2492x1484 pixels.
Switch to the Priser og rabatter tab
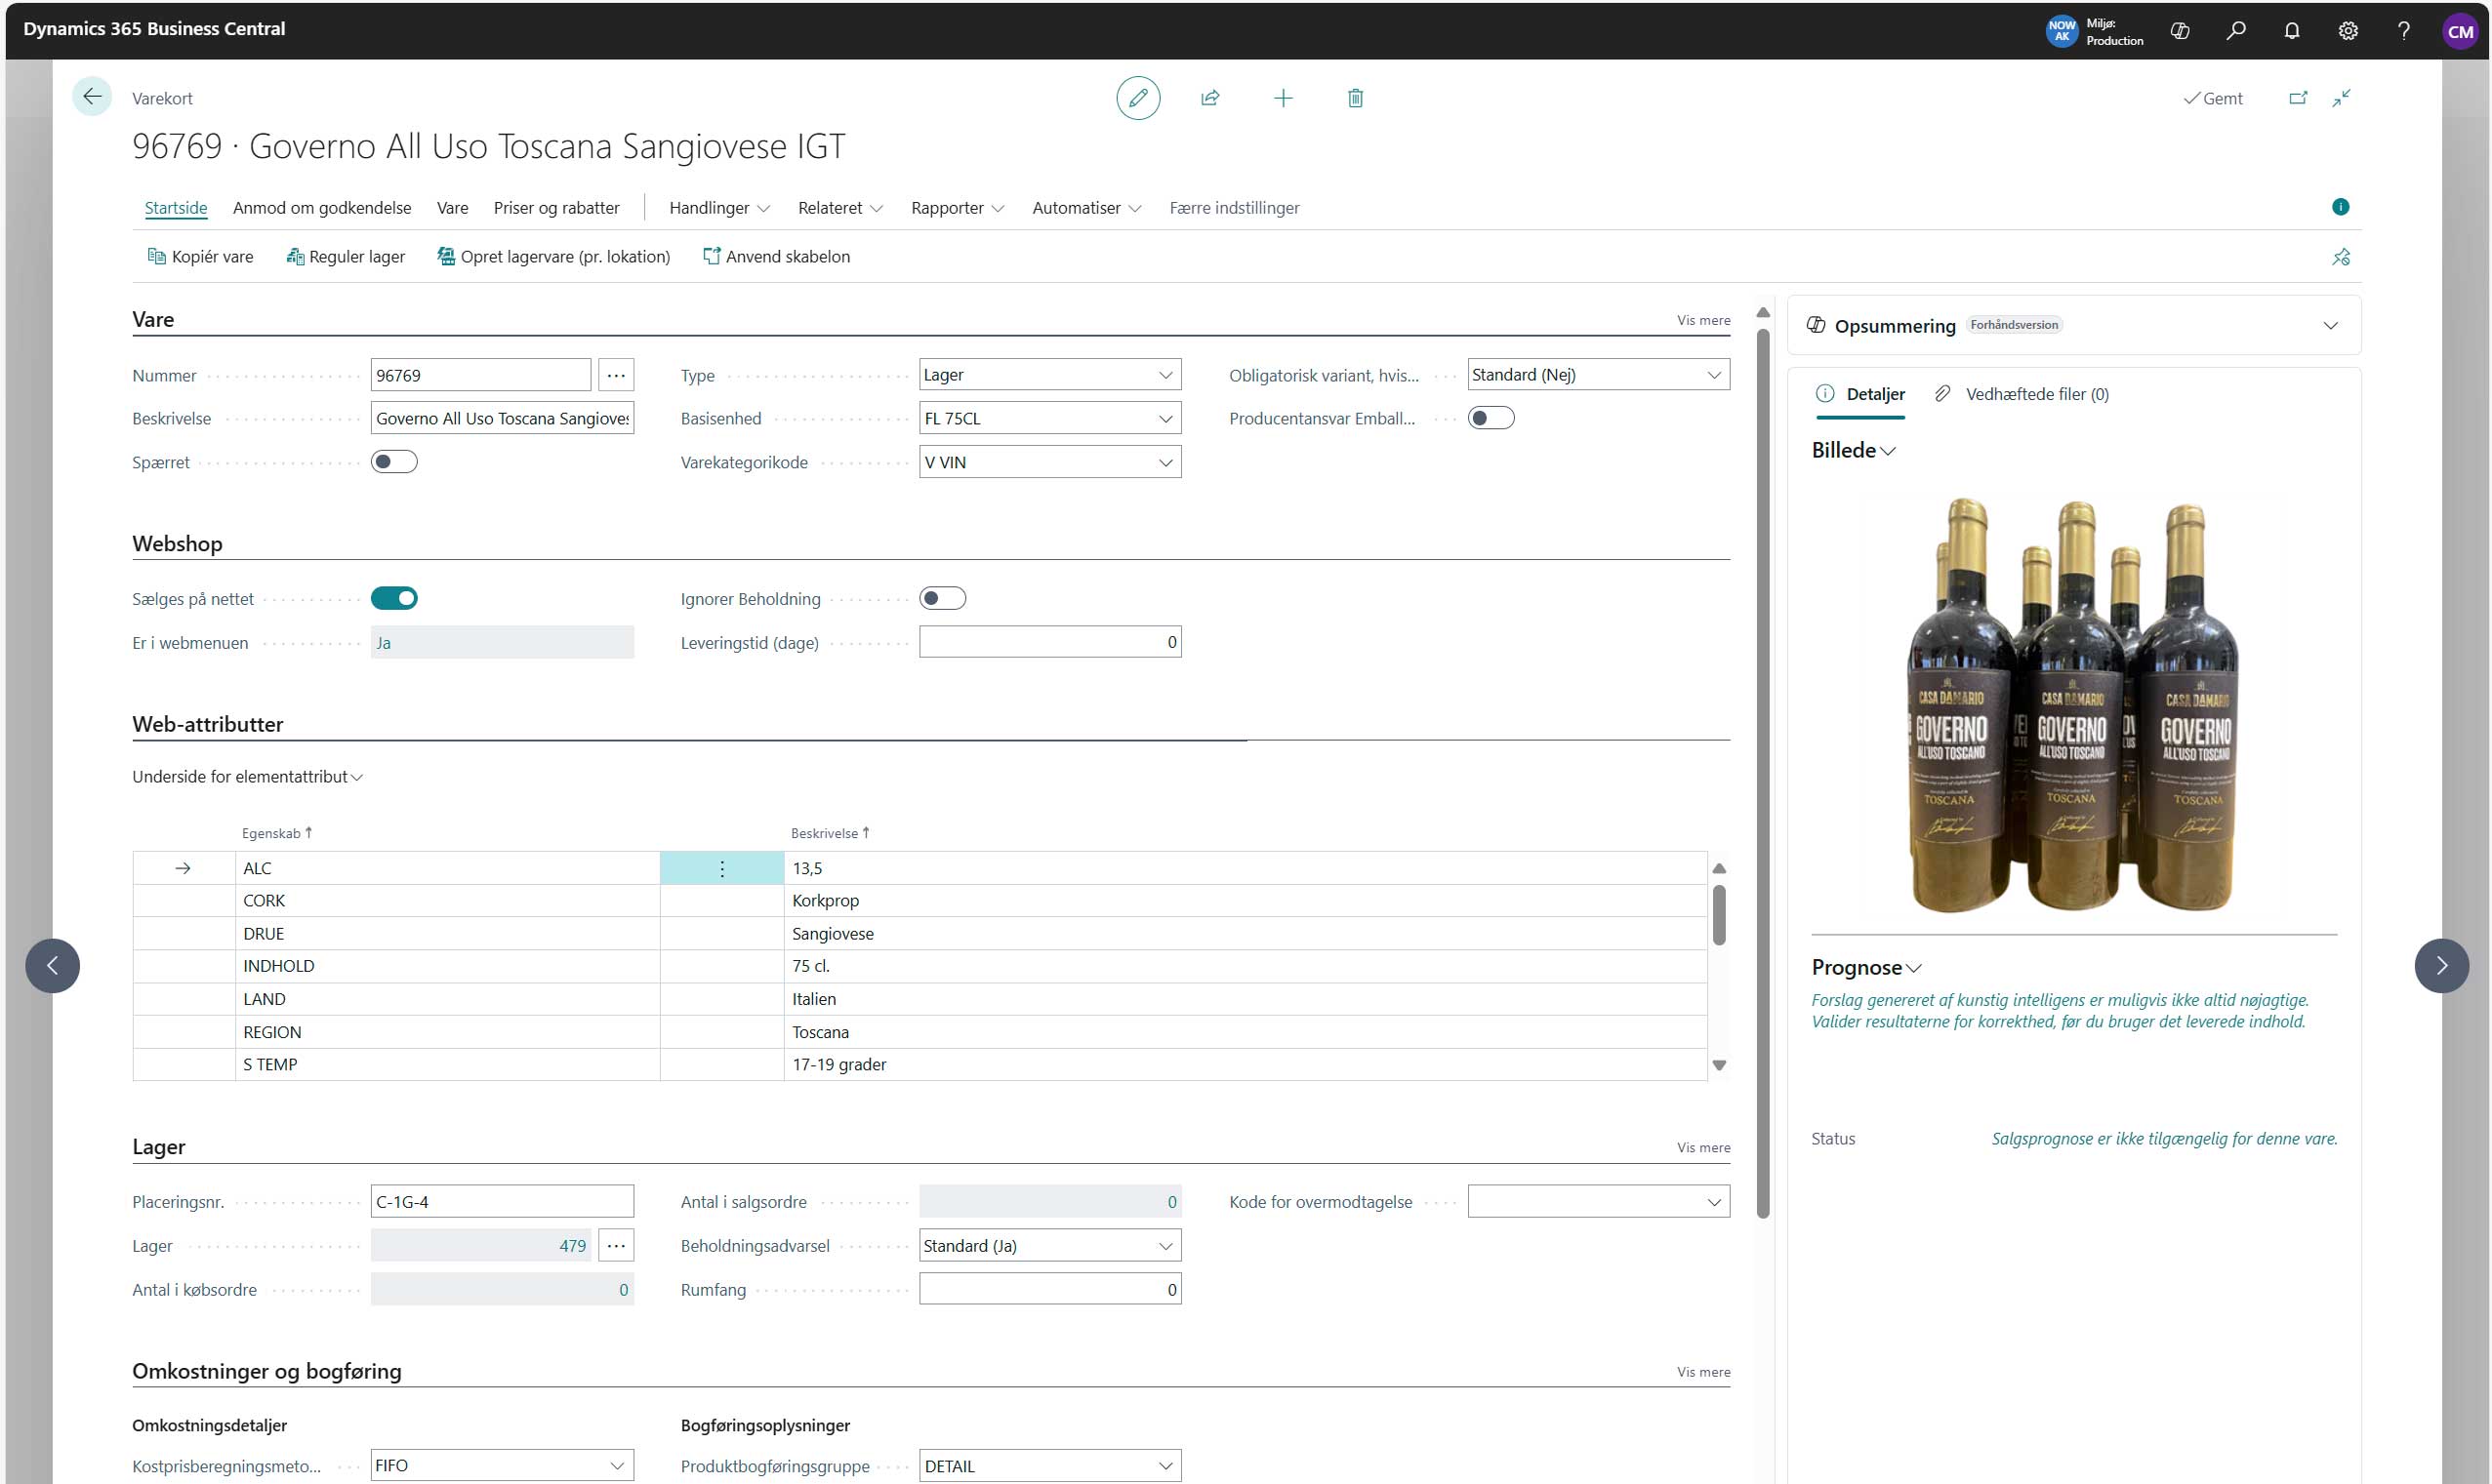(556, 208)
